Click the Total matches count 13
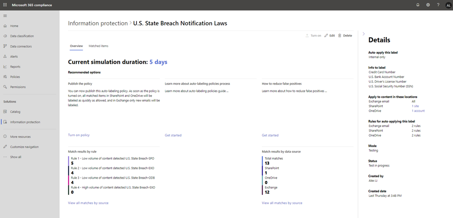Screen dimensions: 453x218 click(267, 163)
